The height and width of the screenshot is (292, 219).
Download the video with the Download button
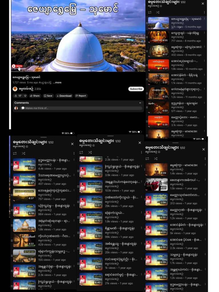[x=64, y=96]
